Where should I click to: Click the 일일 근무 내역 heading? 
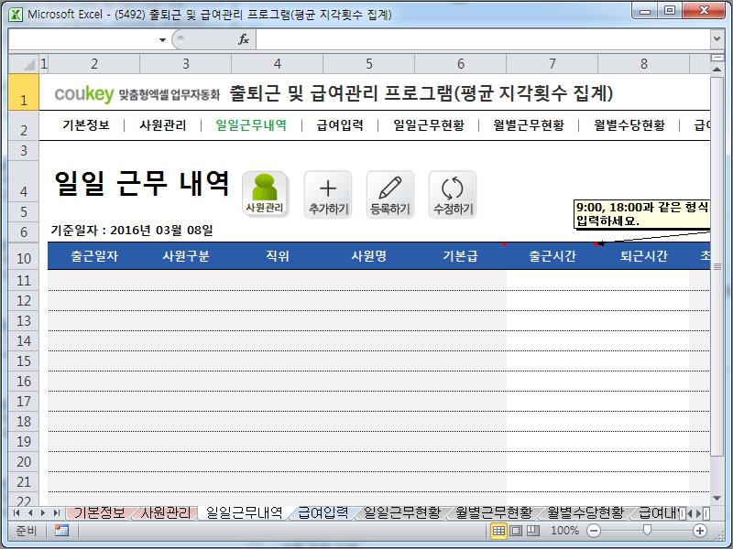coord(142,182)
